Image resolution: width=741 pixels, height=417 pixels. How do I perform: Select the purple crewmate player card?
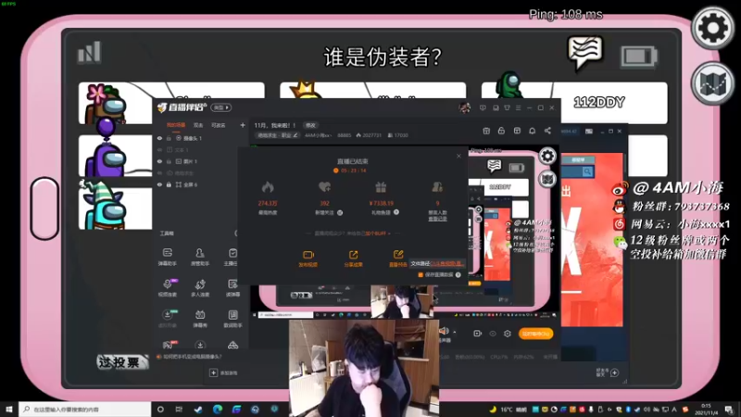pos(116,156)
